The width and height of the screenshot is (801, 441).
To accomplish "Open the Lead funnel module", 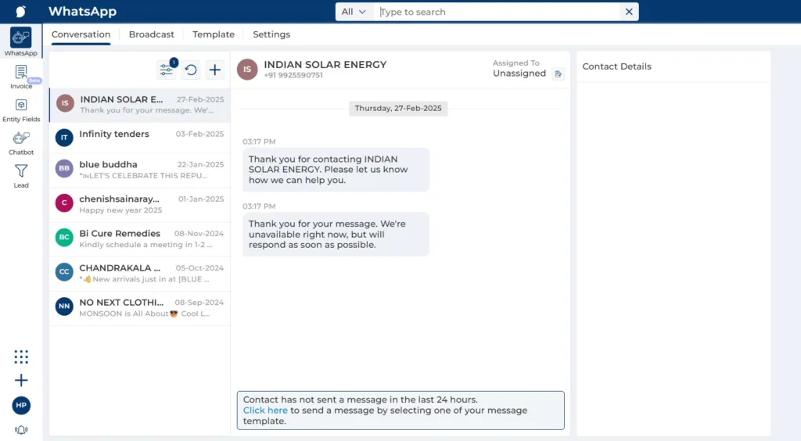I will (21, 176).
